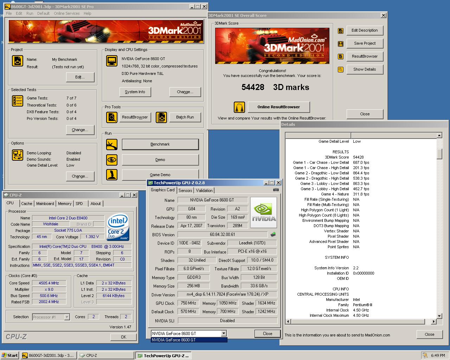Switch to the SPD tab in CPU-Z
This screenshot has width=450, height=360.
coord(79,204)
